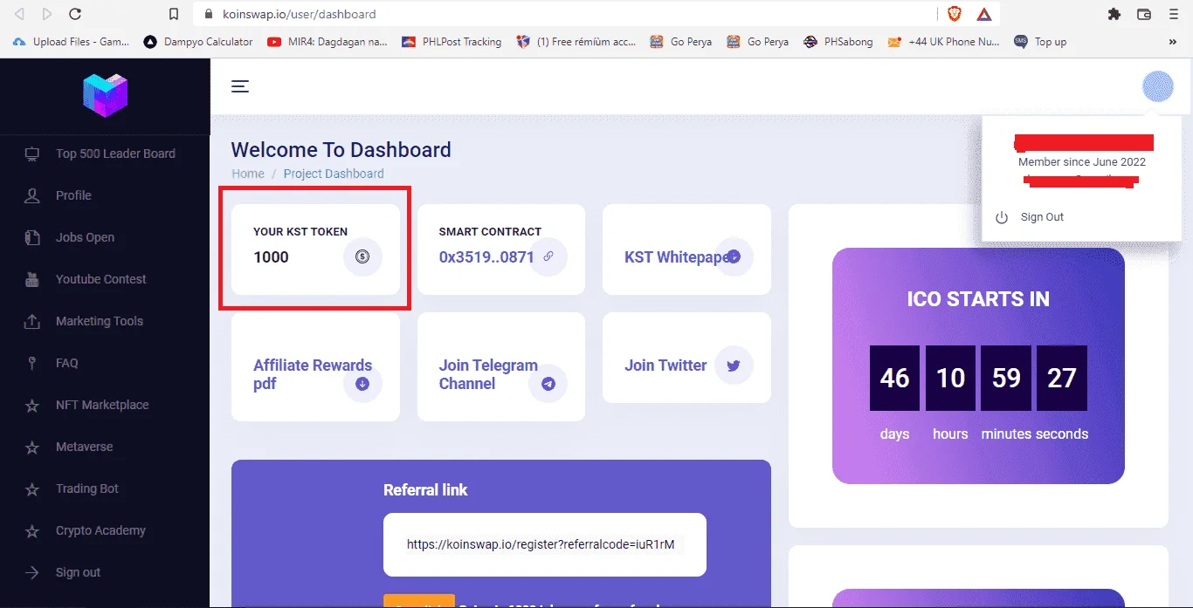1193x608 pixels.
Task: Open the PHLPost Tracking bookmark
Action: click(x=451, y=42)
